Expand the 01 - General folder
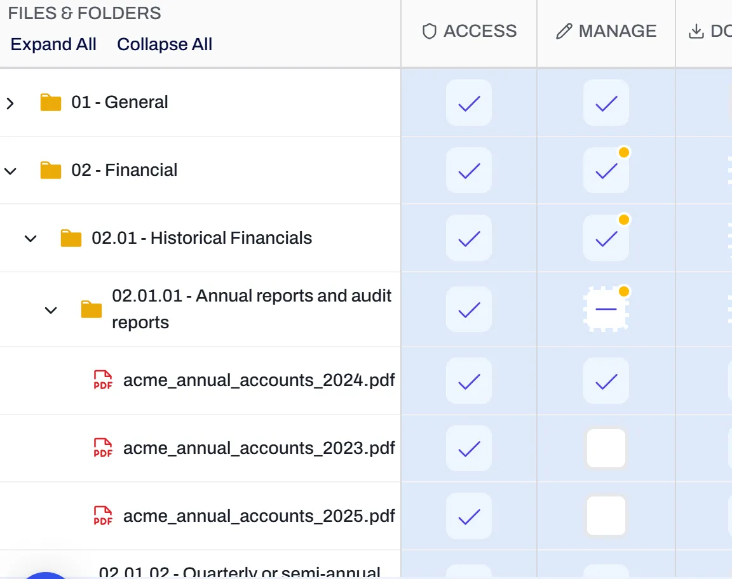This screenshot has height=579, width=732. (x=11, y=102)
